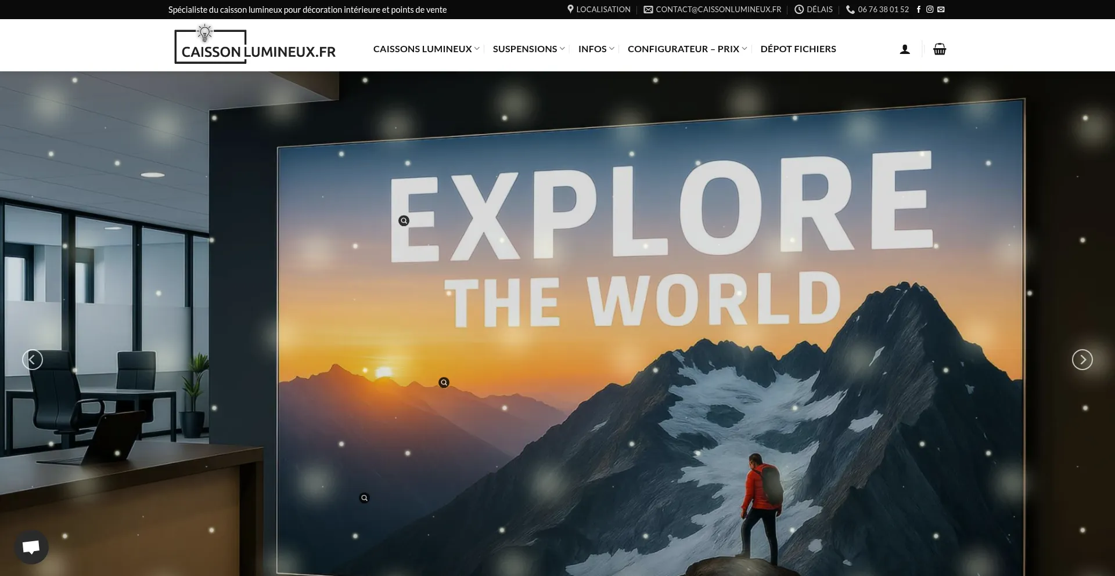Click the Localisation link
The height and width of the screenshot is (576, 1115).
pyautogui.click(x=599, y=9)
